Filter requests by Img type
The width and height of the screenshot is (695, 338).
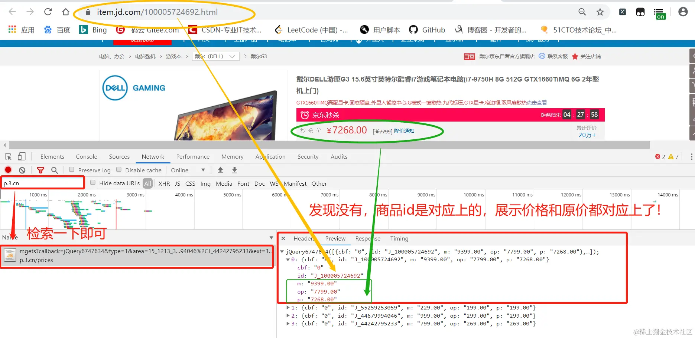[x=205, y=183]
